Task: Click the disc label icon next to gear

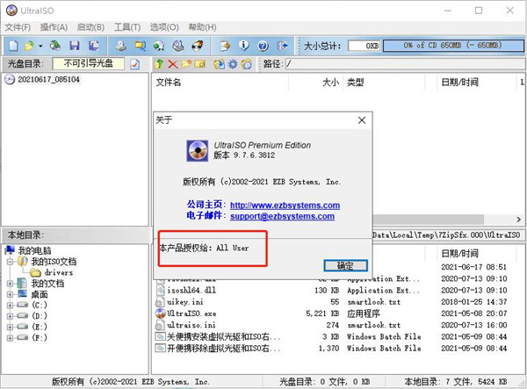Action: 246,64
